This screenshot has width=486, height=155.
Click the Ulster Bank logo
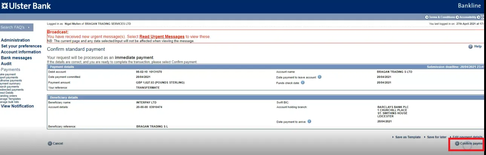pyautogui.click(x=26, y=6)
